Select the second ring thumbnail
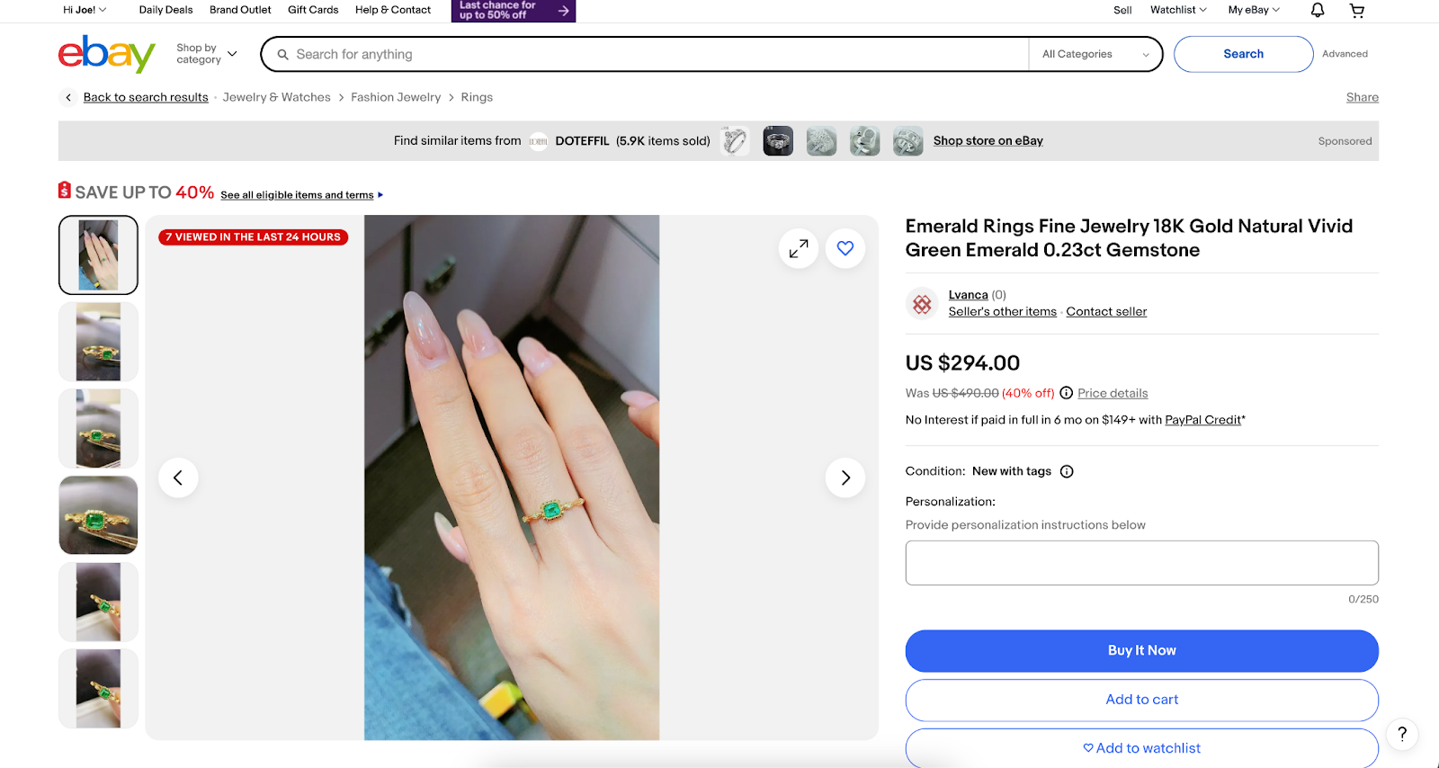Image resolution: width=1439 pixels, height=768 pixels. [x=98, y=342]
